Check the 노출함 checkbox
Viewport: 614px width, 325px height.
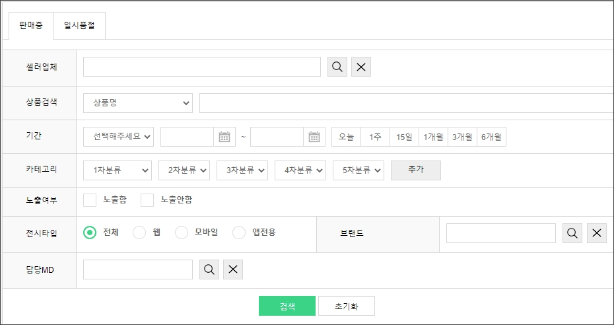tap(90, 199)
